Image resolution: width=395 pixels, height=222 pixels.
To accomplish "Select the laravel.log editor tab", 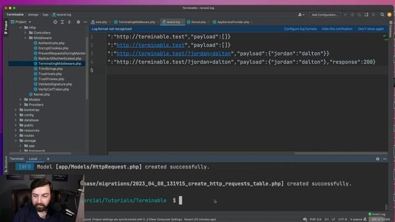I will tap(173, 22).
